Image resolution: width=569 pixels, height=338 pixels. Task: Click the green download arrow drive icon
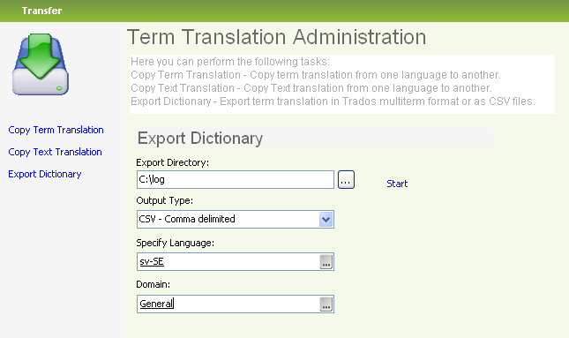(x=41, y=64)
